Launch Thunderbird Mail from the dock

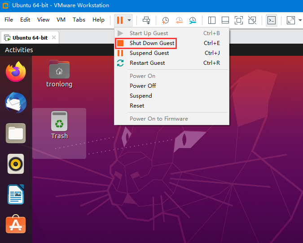click(16, 103)
